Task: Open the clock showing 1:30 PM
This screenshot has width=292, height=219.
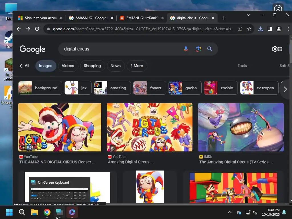Action: [x=271, y=212]
